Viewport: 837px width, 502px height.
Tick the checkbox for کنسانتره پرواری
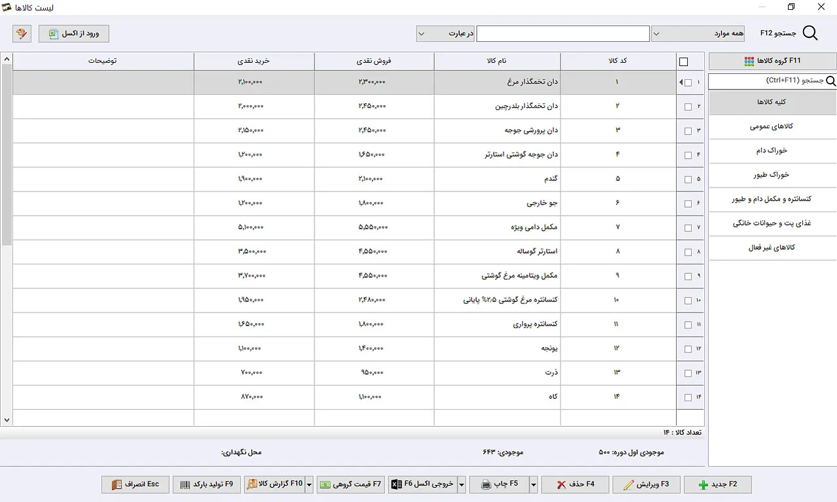coord(688,325)
